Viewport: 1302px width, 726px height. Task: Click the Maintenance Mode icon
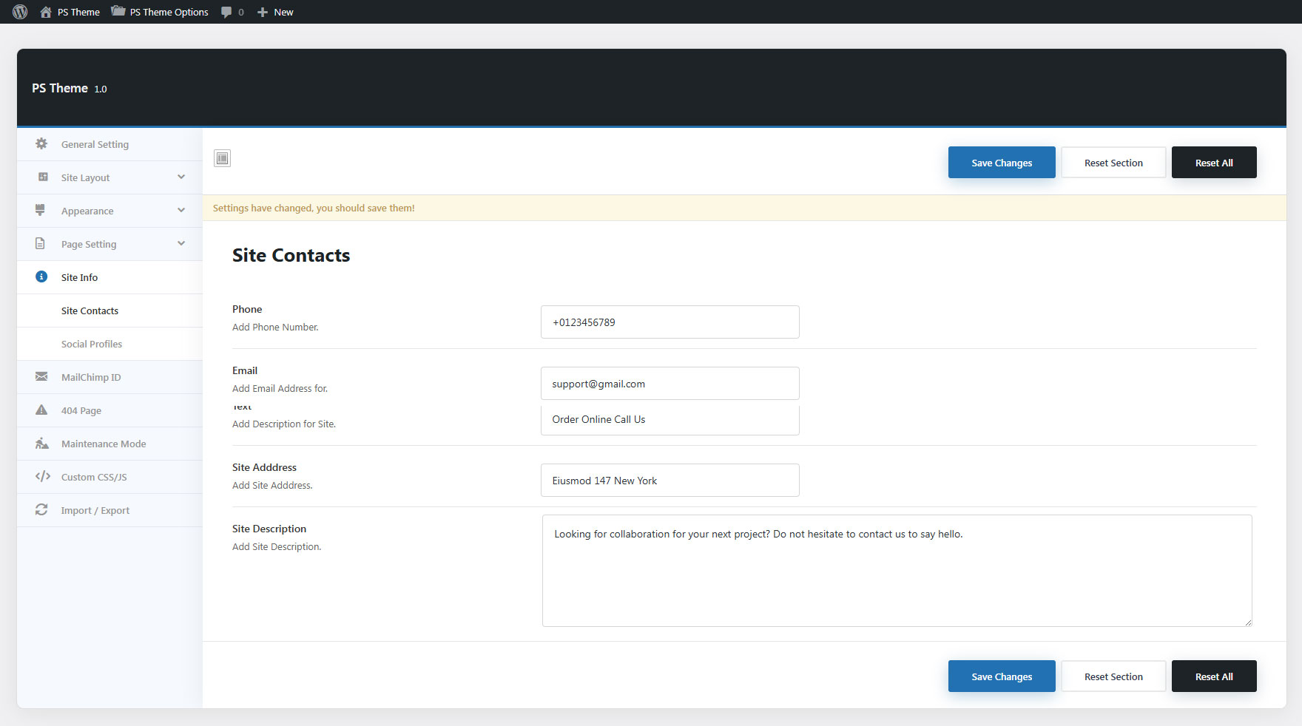point(42,444)
